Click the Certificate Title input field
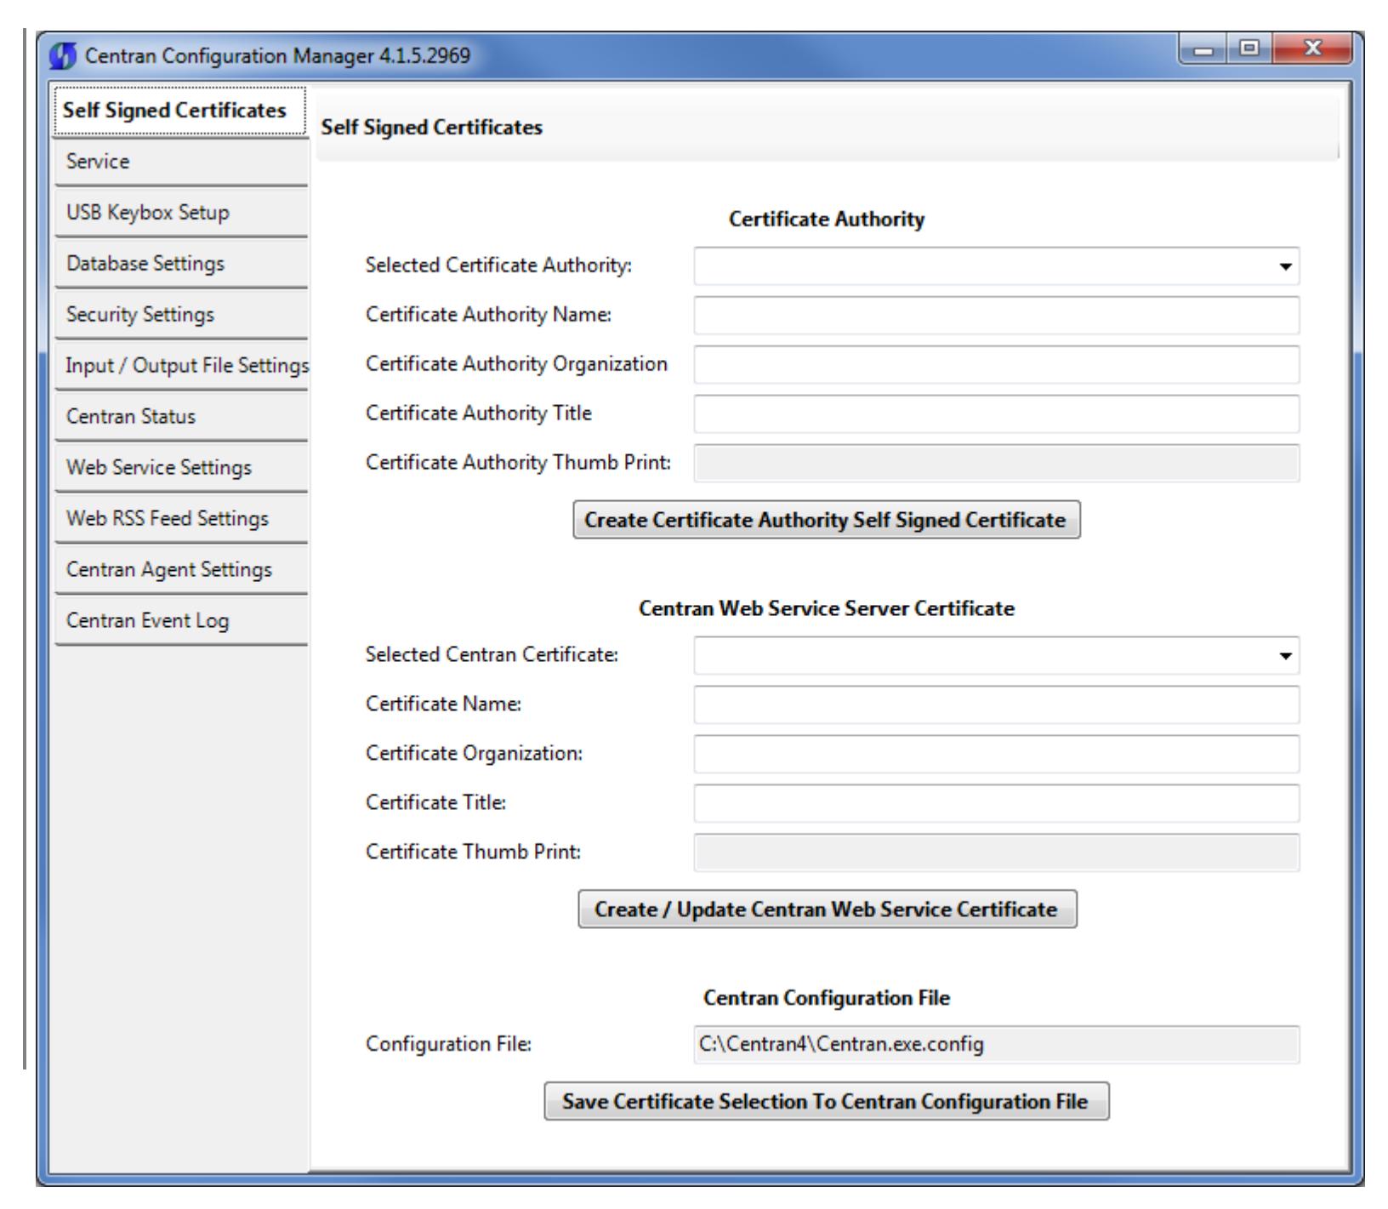1388x1209 pixels. [x=997, y=804]
